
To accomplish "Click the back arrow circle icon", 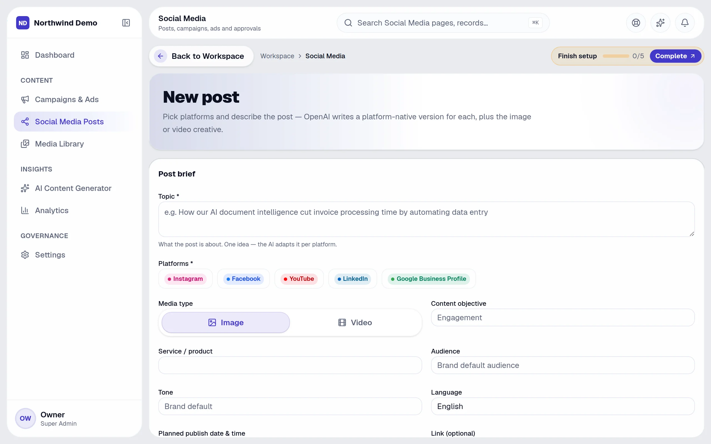I will 161,56.
